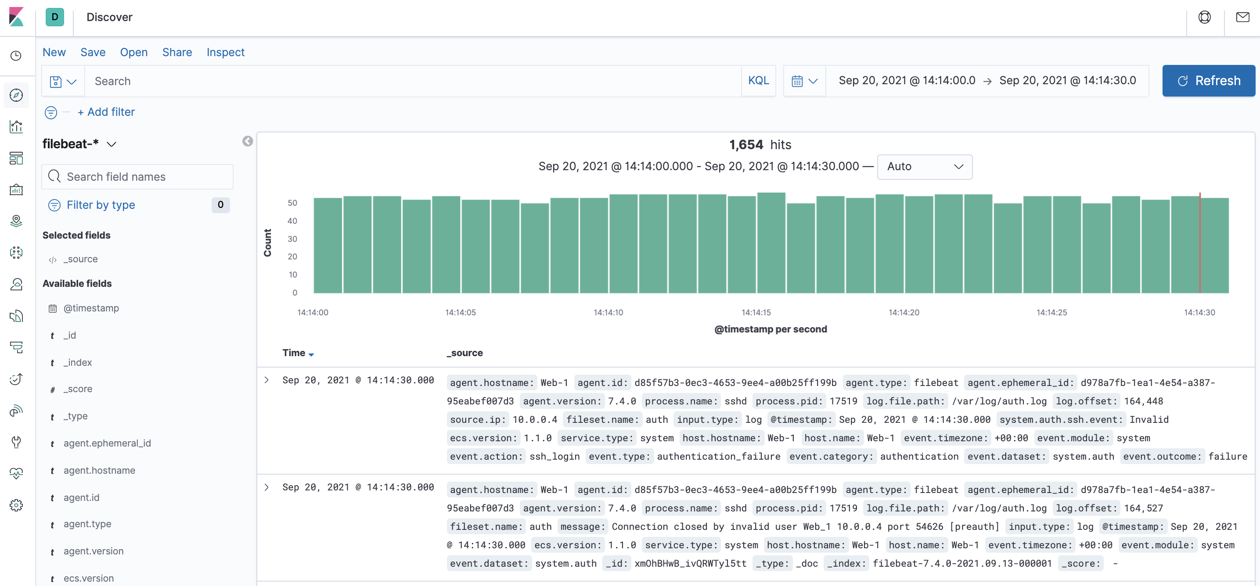1260x586 pixels.
Task: Expand the second 14:14:30.000 log row
Action: pyautogui.click(x=266, y=487)
